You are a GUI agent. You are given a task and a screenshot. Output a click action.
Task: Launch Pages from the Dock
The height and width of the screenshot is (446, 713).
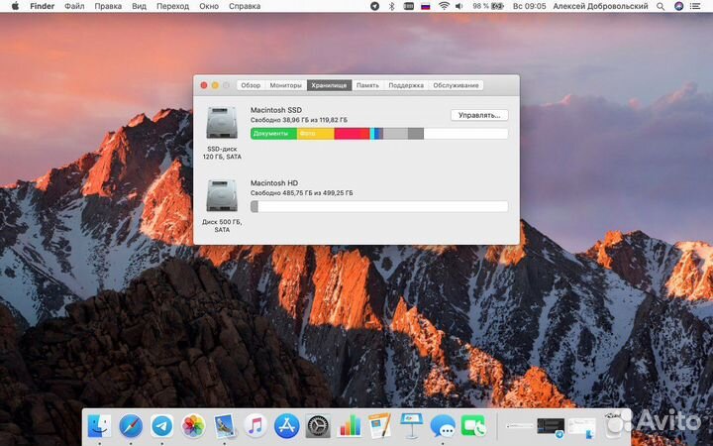pyautogui.click(x=379, y=426)
